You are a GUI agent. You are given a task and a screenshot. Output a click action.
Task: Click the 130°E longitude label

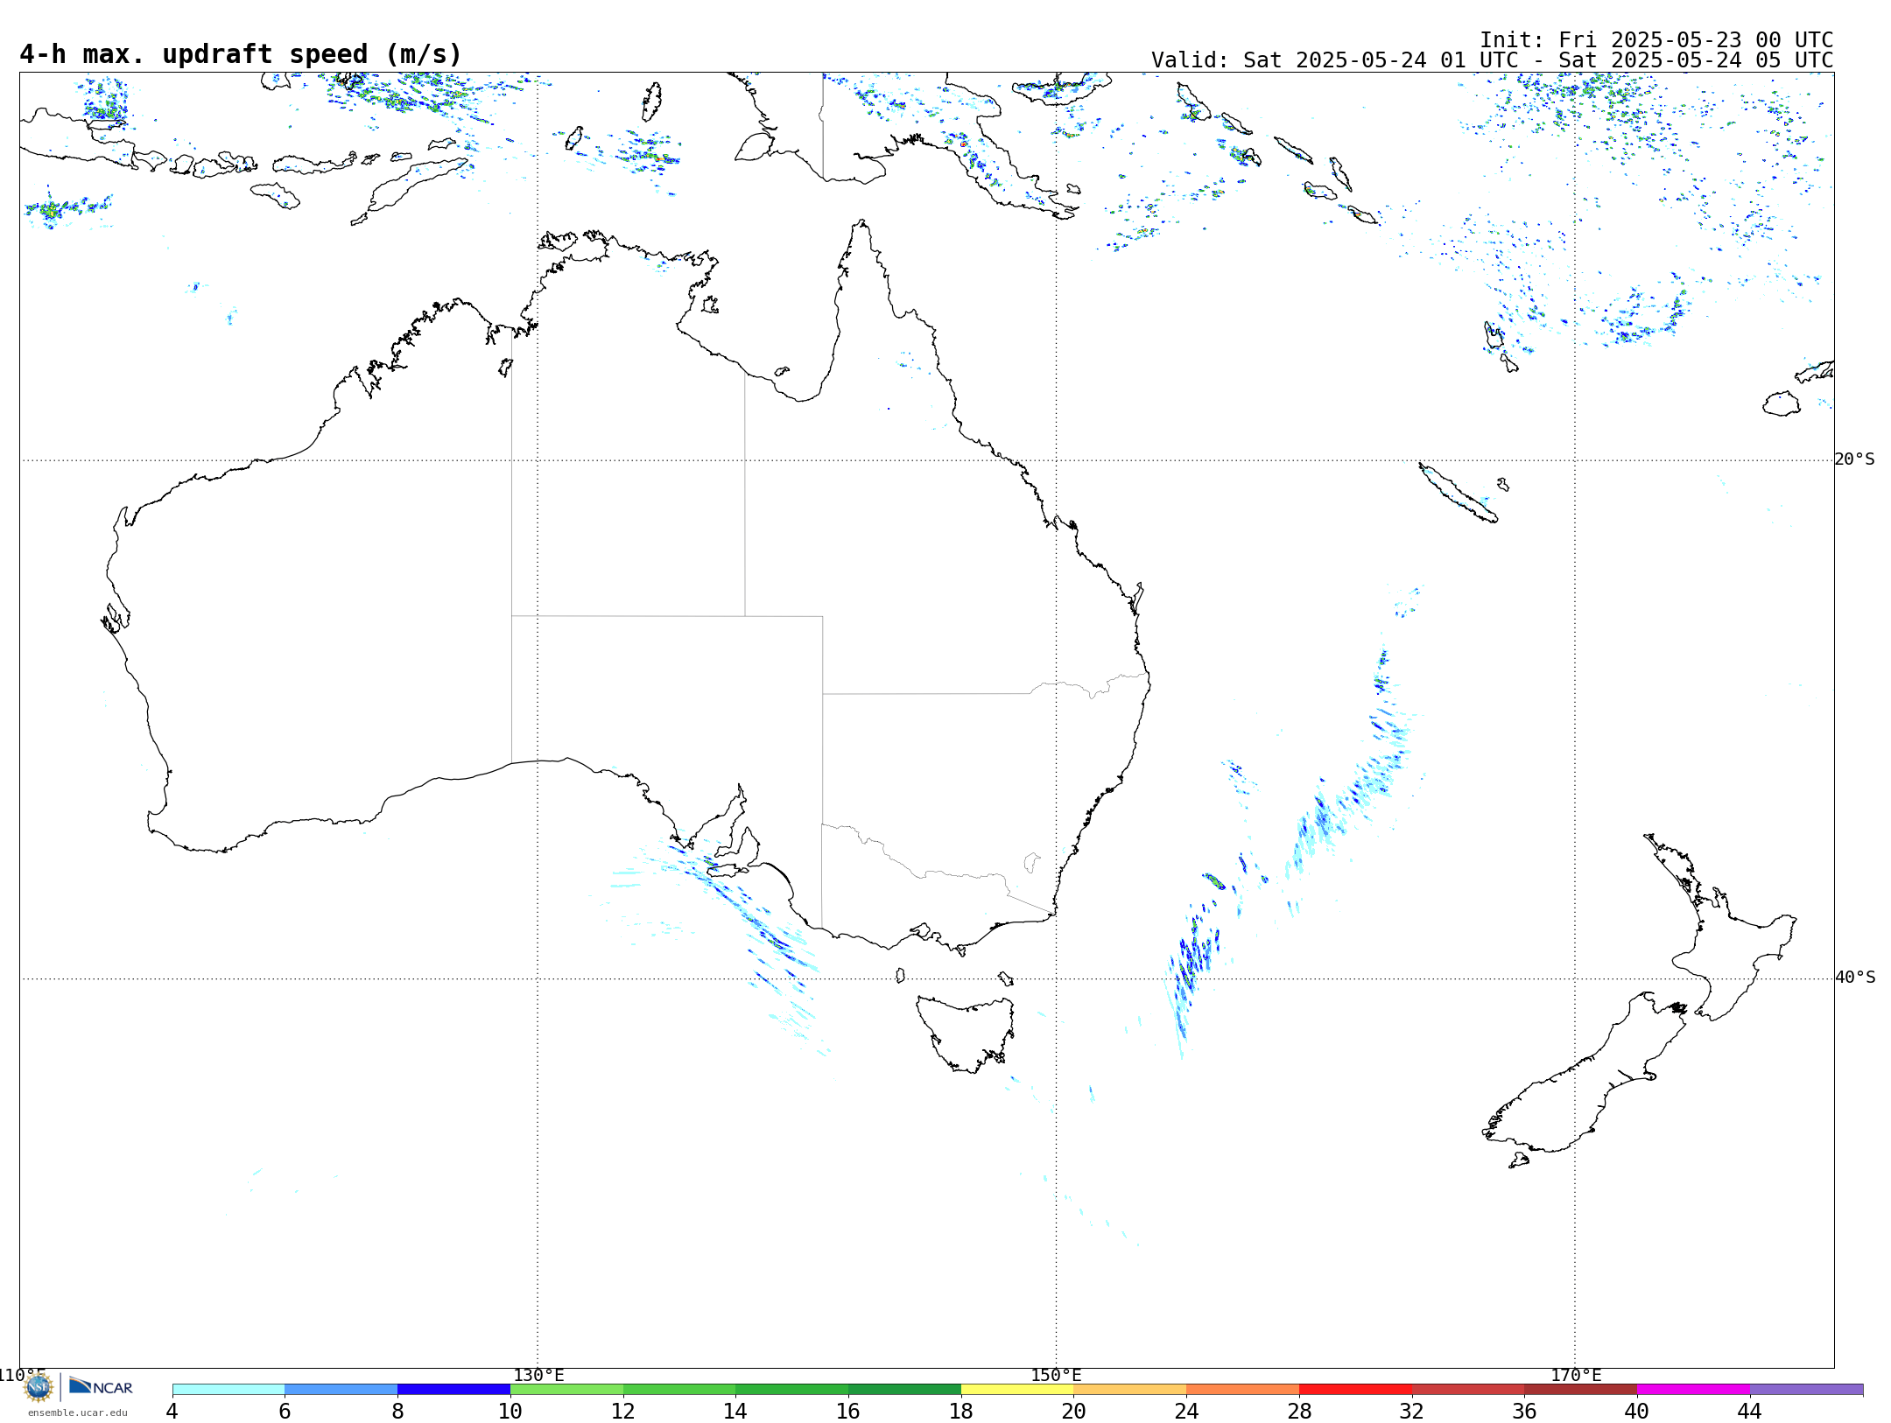[x=538, y=1375]
